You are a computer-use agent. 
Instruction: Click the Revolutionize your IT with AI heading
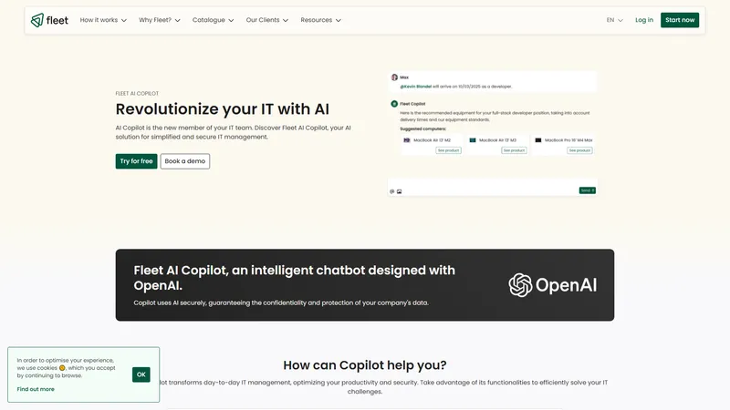(x=222, y=109)
